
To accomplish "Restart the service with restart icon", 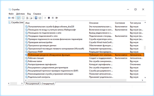I will [56, 18].
